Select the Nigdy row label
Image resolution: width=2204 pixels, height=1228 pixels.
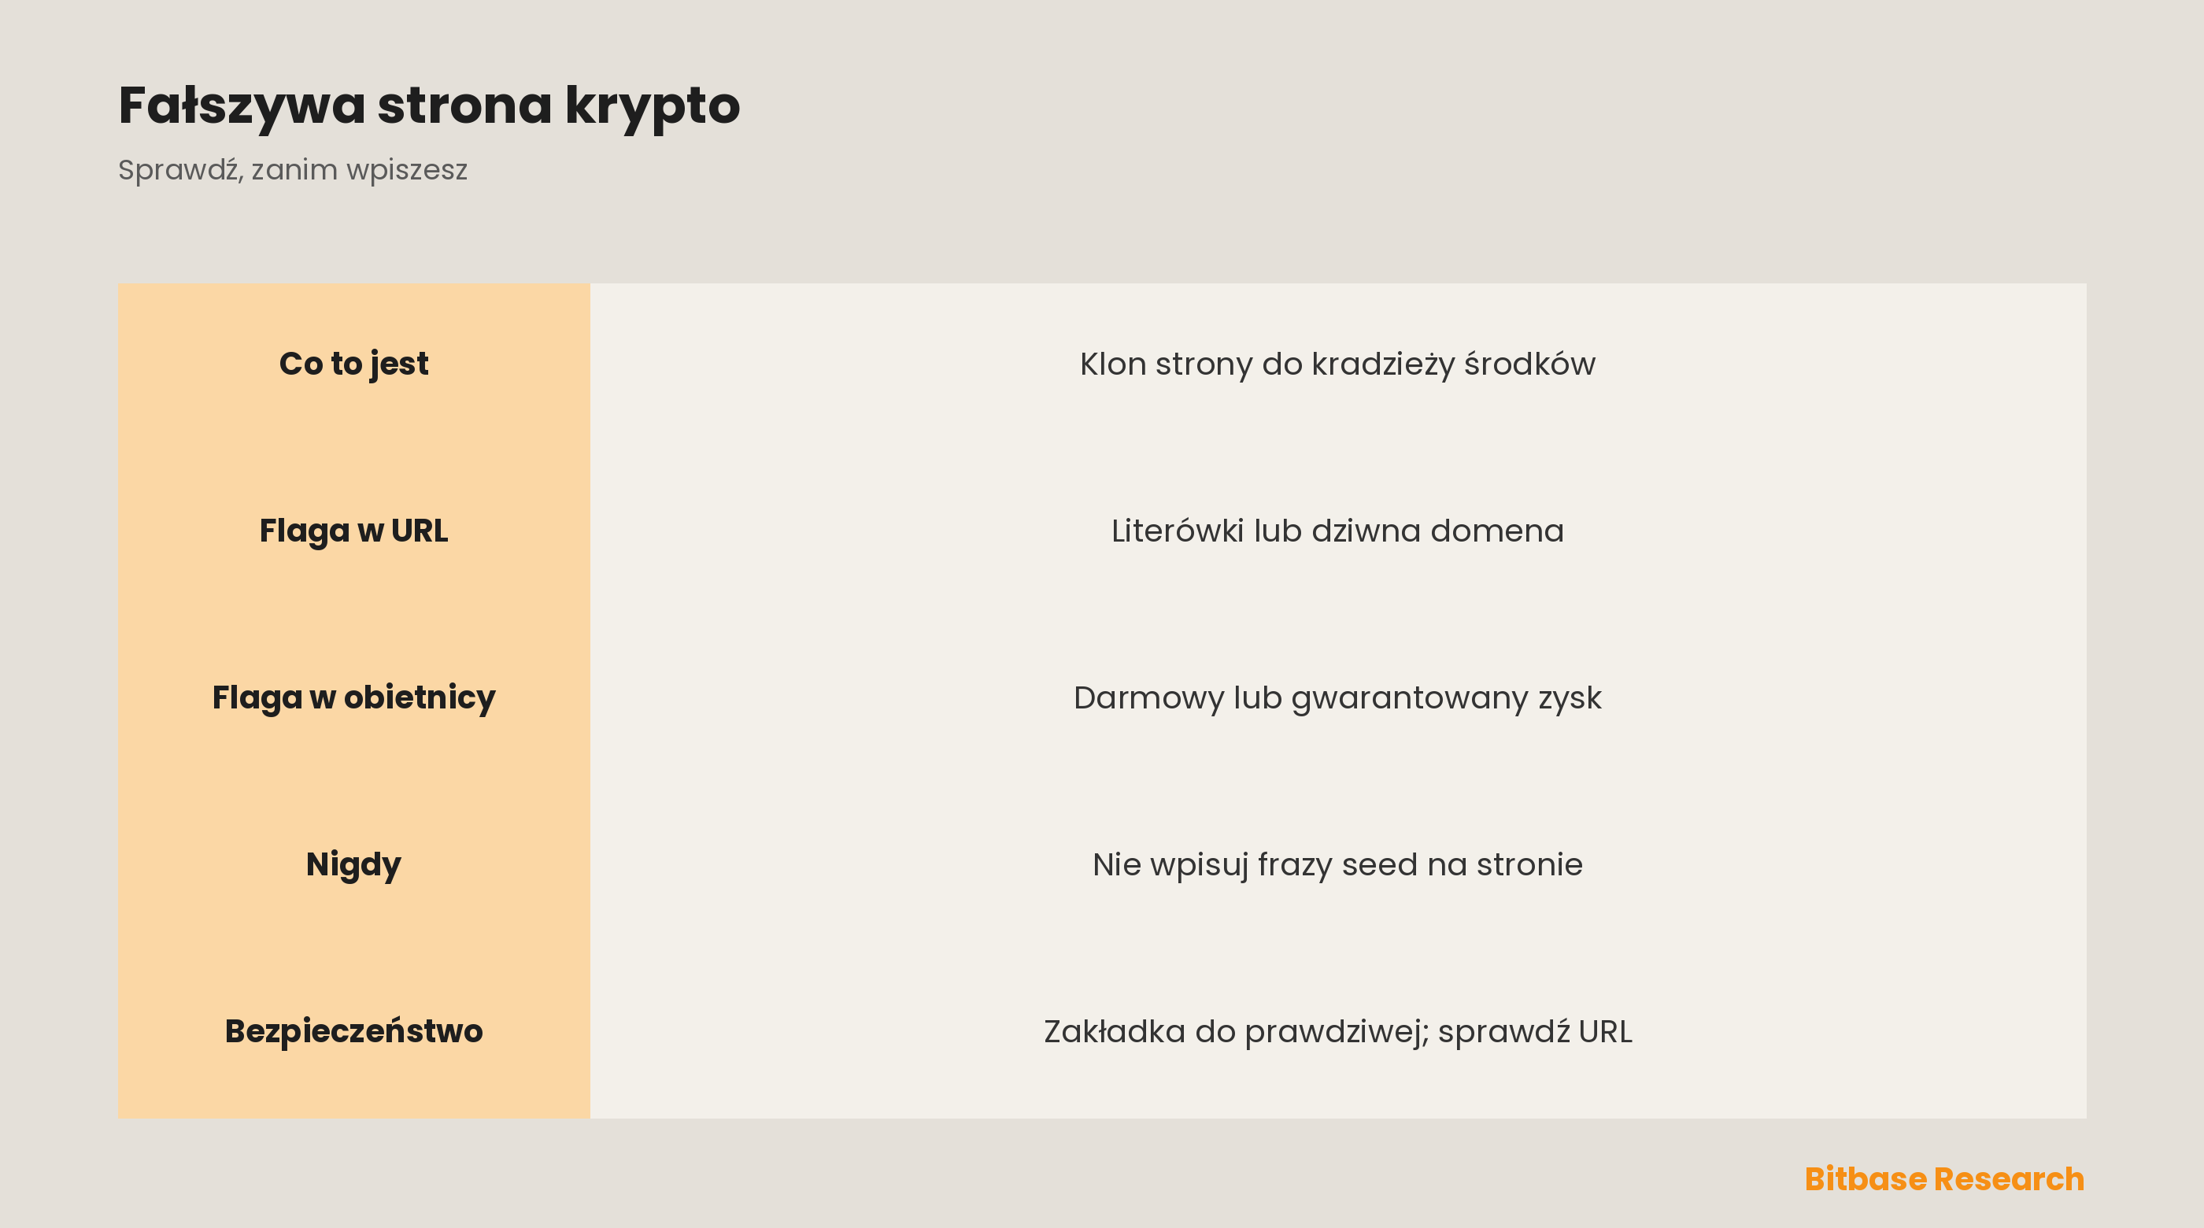click(353, 865)
